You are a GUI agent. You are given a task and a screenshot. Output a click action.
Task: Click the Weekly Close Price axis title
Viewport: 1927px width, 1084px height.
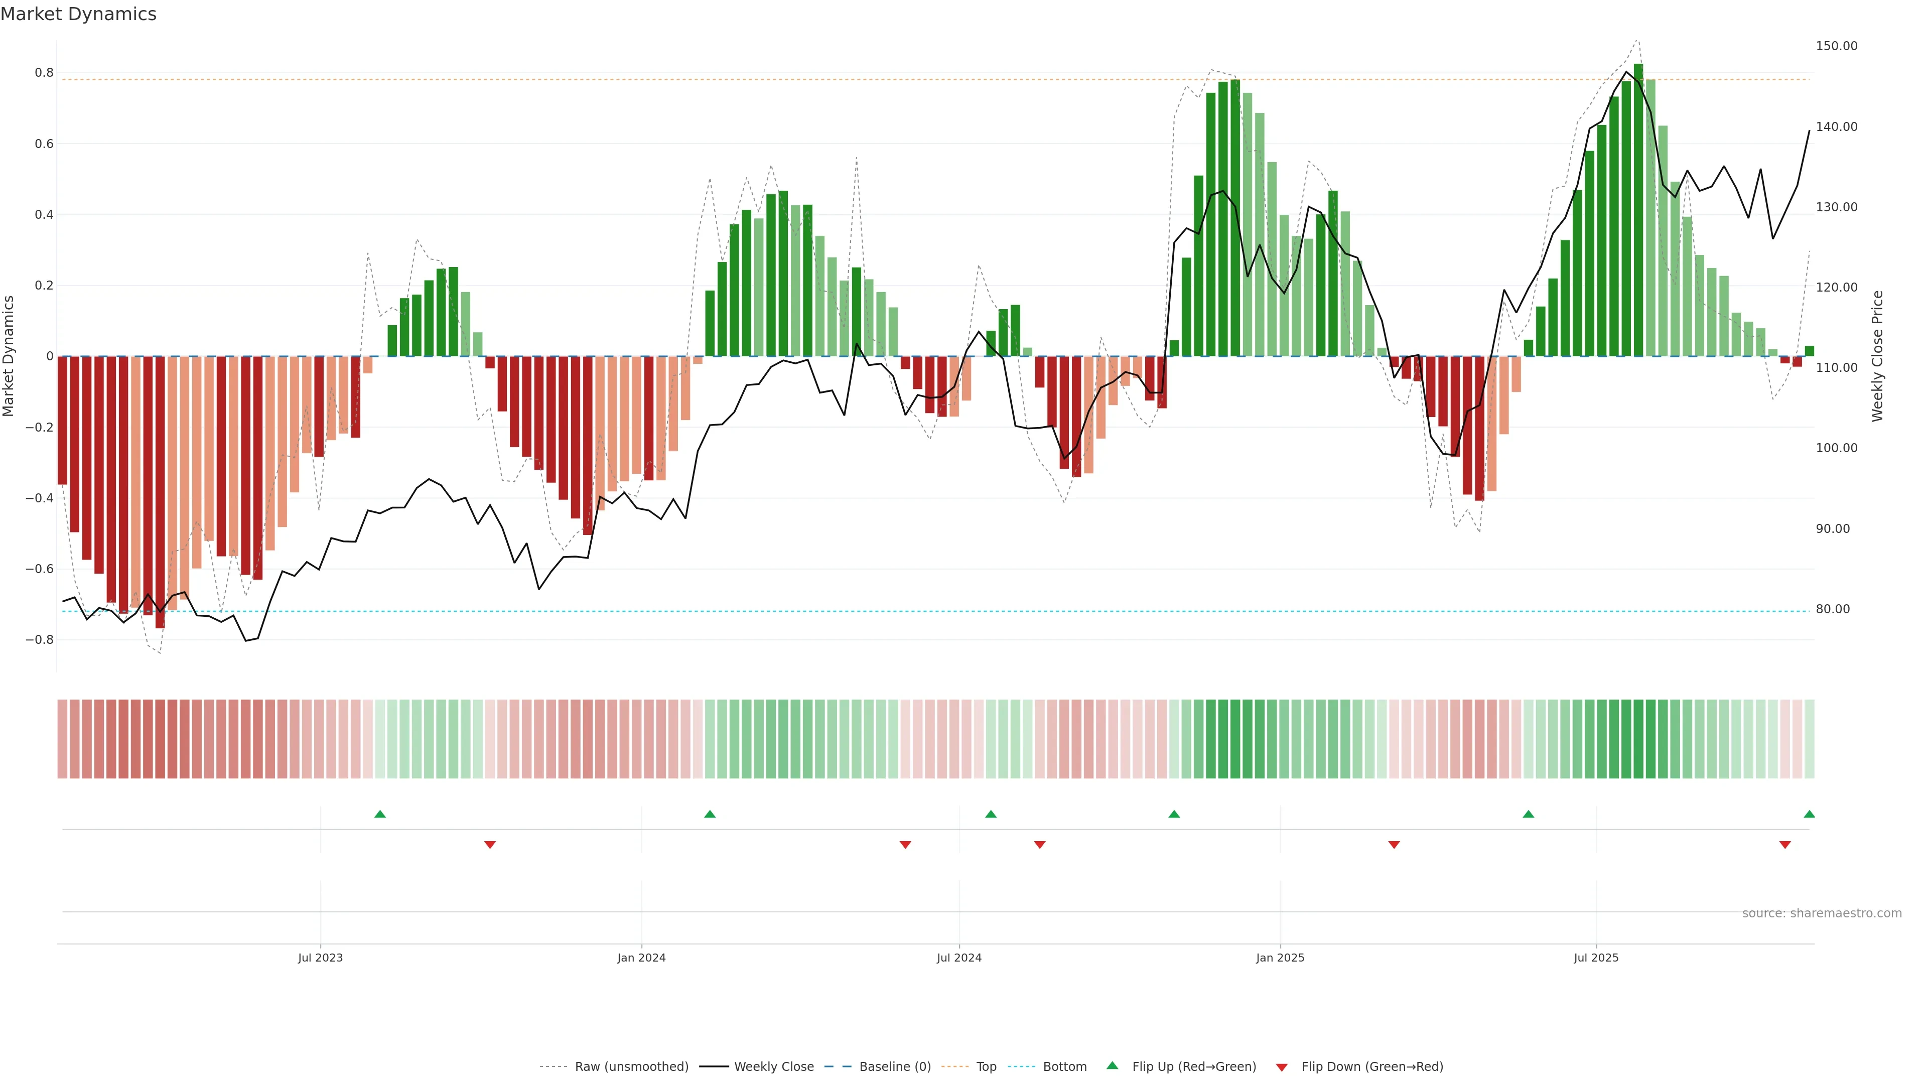point(1878,356)
